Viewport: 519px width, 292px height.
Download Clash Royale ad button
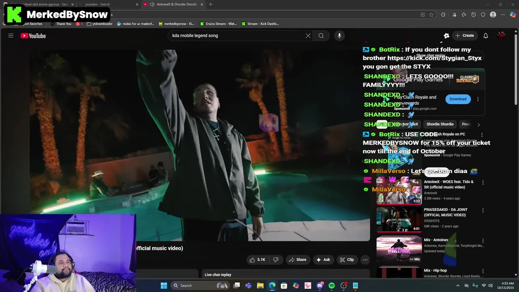pos(458,99)
